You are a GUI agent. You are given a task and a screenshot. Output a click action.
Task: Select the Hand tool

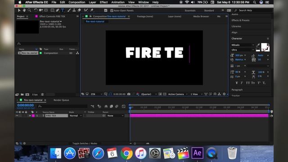[x=24, y=10]
